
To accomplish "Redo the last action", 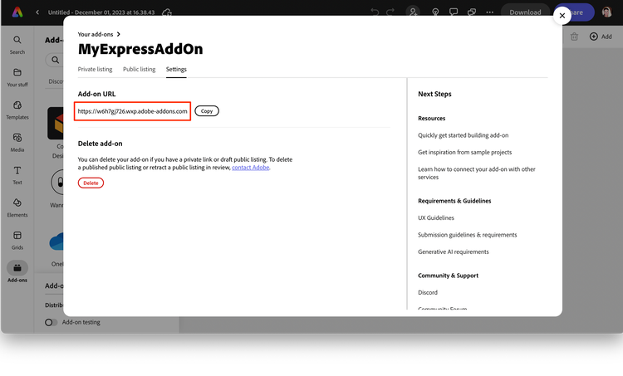I will click(x=390, y=12).
